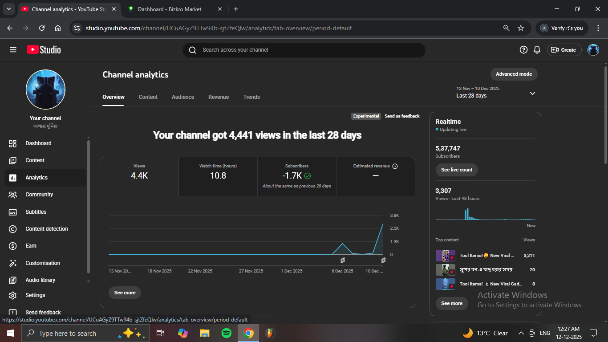
Task: Show hidden system tray icons
Action: point(521,333)
